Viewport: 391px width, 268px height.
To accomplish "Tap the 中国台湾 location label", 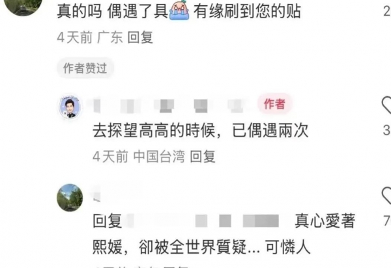I will (x=159, y=157).
